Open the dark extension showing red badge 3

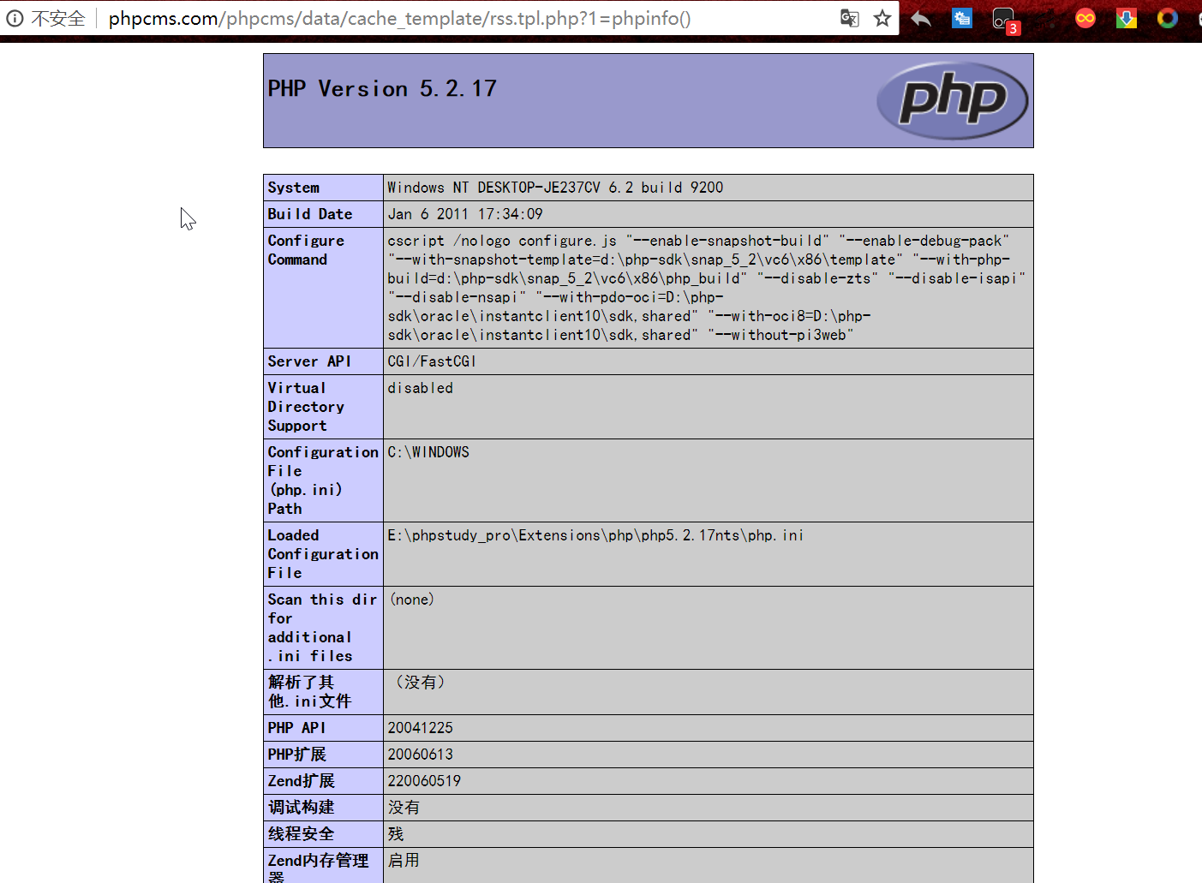click(1002, 17)
